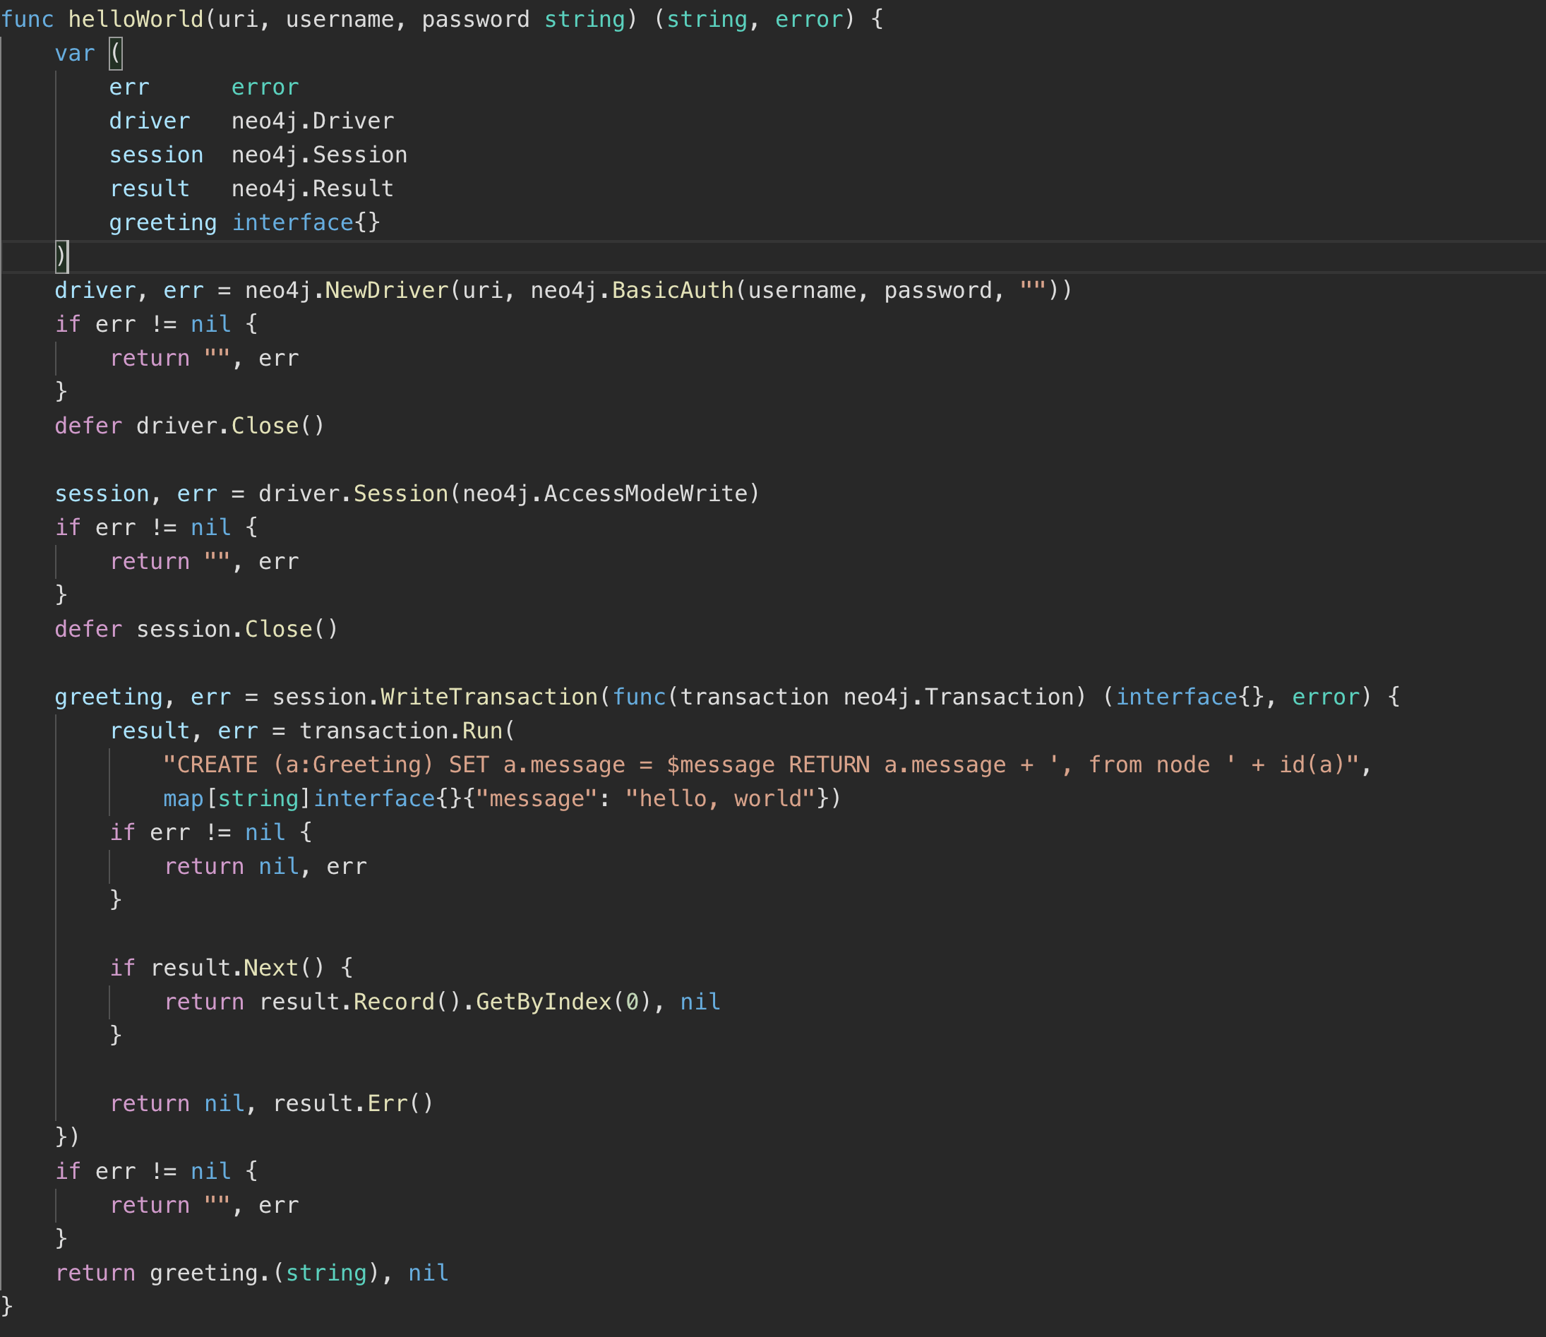Click the neo4j.Driver type declaration
1546x1337 pixels.
312,120
